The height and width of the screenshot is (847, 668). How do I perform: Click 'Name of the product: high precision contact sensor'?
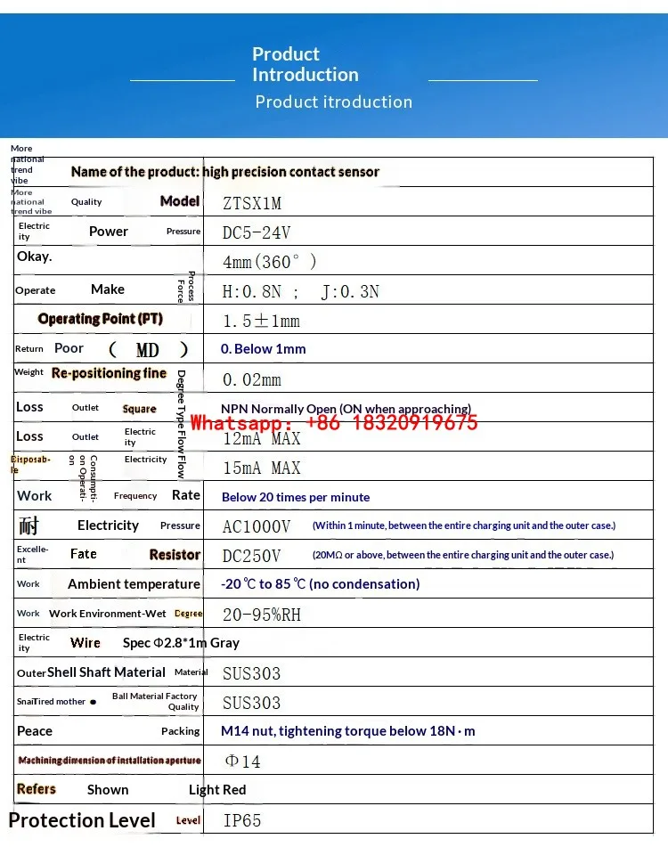click(x=225, y=172)
